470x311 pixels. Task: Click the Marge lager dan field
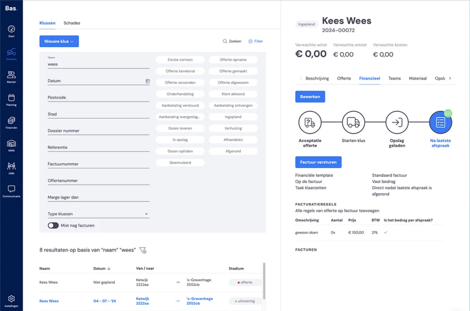pos(98,197)
